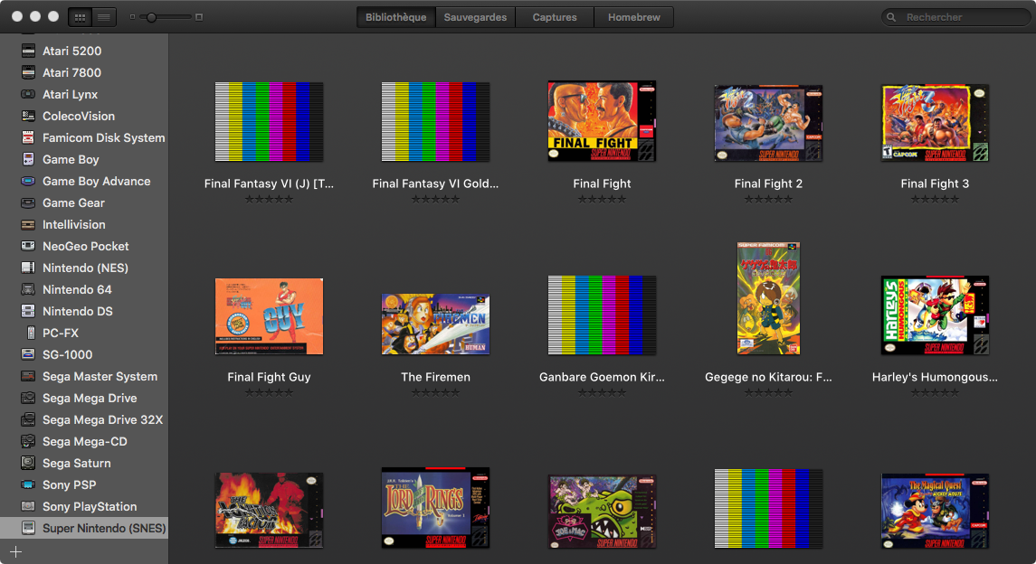Select Harley's Humongous cover art
The width and height of the screenshot is (1036, 564).
(935, 315)
